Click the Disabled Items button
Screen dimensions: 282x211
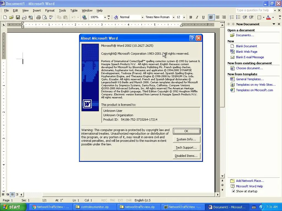186,156
